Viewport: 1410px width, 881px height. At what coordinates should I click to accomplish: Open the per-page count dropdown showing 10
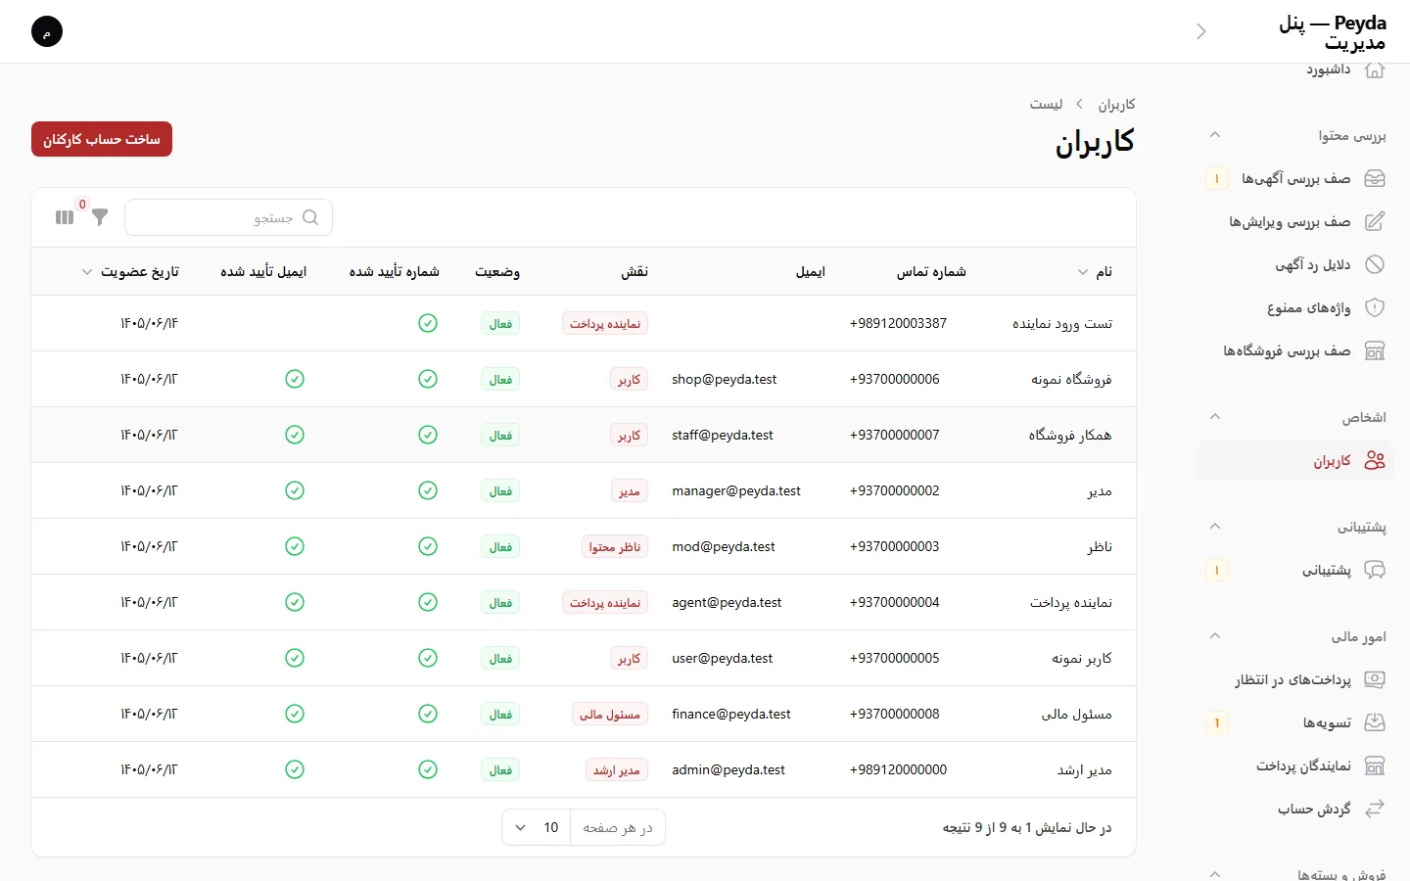tap(537, 827)
